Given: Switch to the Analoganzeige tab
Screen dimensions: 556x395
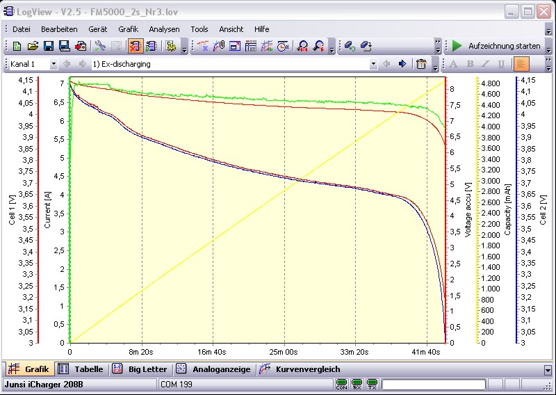Looking at the screenshot, I should point(214,369).
